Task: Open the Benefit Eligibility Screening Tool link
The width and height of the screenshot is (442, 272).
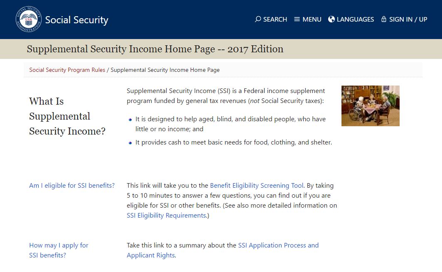Action: pos(257,186)
